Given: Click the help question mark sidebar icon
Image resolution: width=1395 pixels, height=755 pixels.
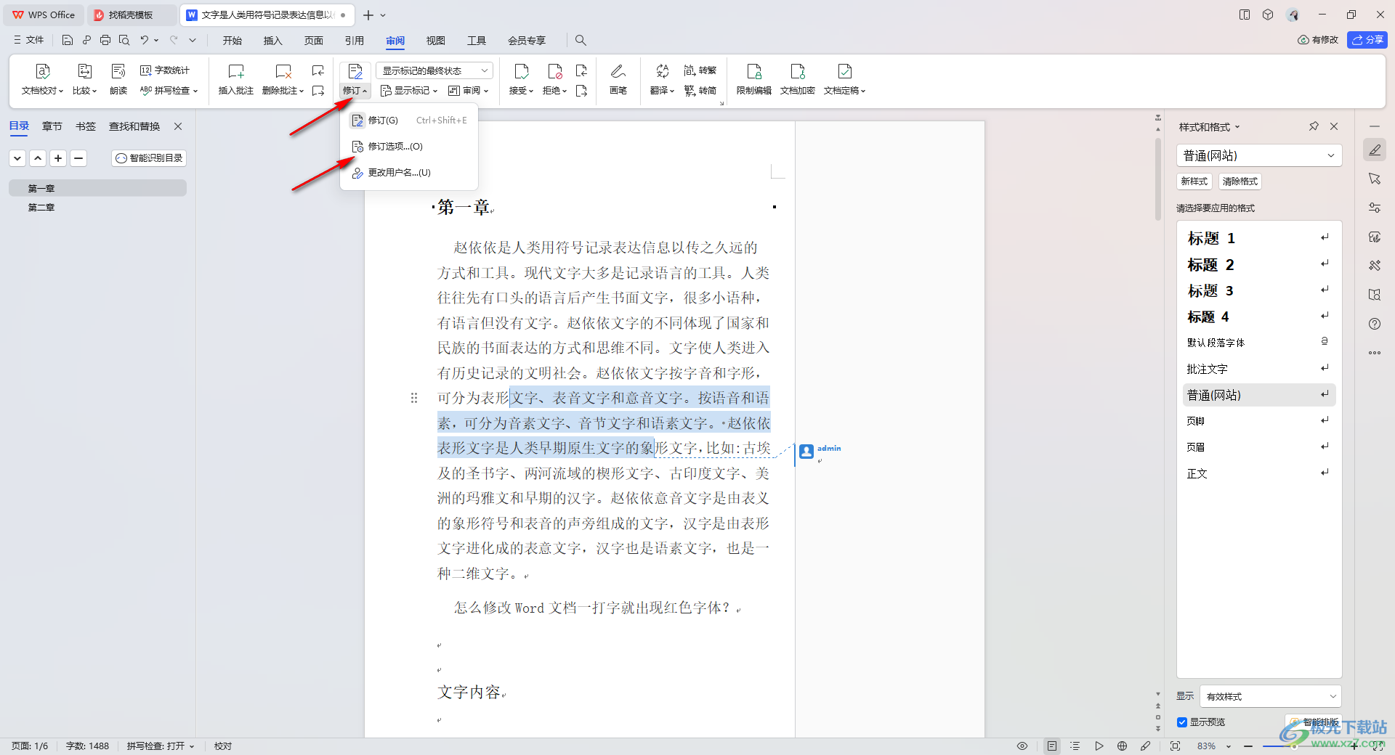Looking at the screenshot, I should pos(1375,324).
